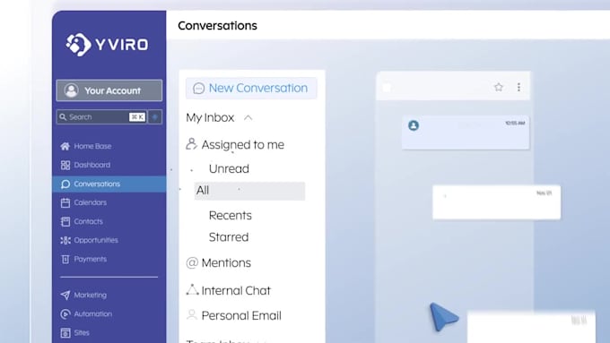Click the Personal Email person icon
This screenshot has height=343, width=610.
pos(191,315)
